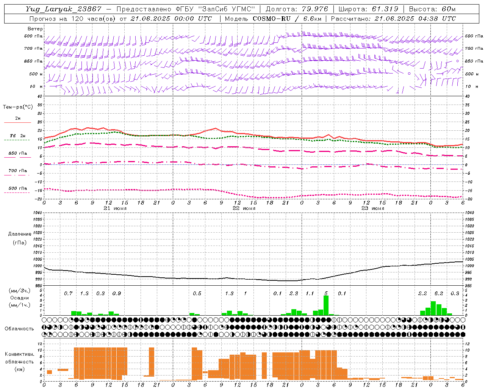Click the date label 23 июня
Image resolution: width=485 pixels, height=388 pixels.
coord(373,208)
